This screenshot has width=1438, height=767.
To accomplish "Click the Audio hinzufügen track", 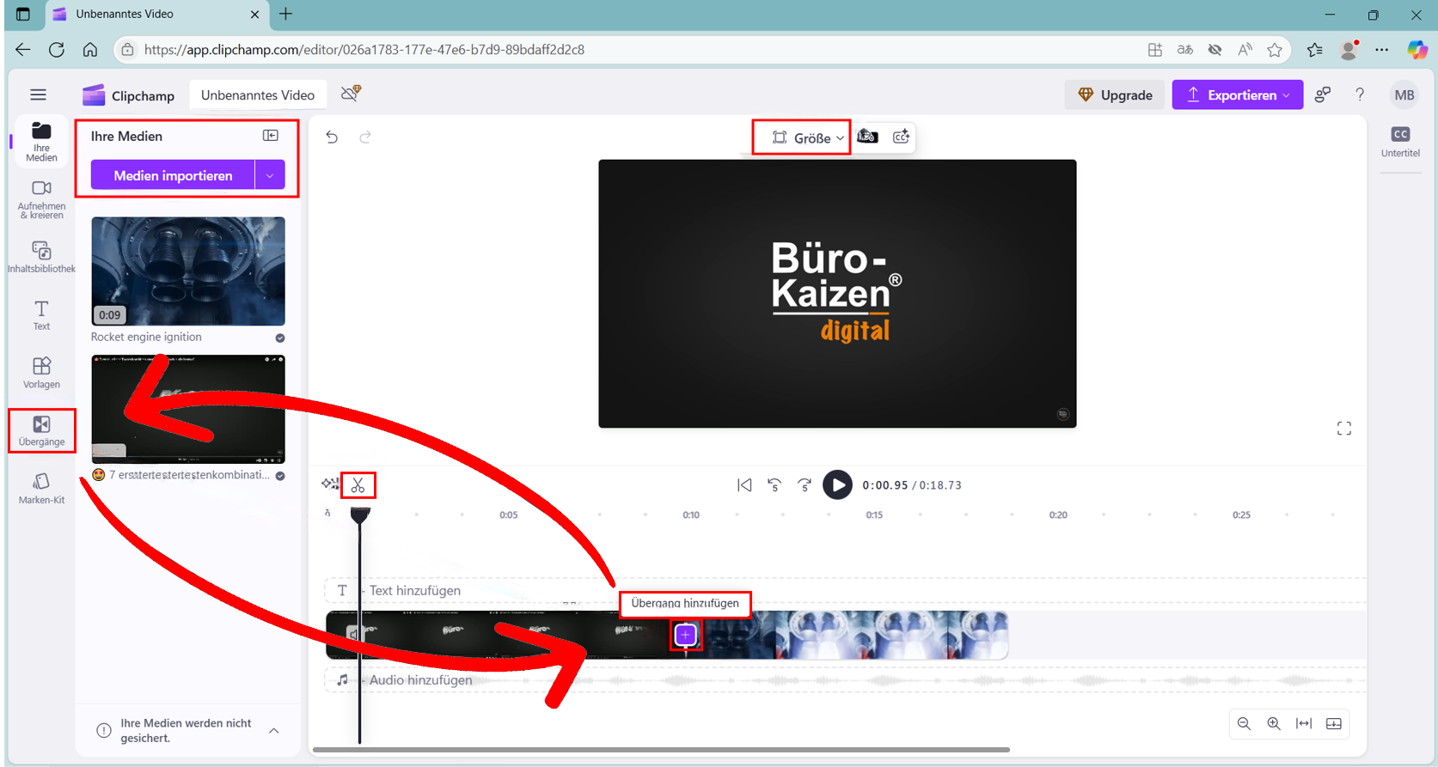I will 844,679.
